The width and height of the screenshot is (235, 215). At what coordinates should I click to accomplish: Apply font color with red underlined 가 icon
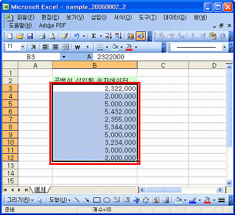coord(129,47)
